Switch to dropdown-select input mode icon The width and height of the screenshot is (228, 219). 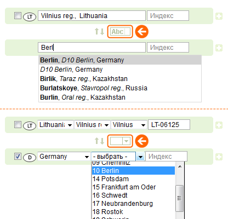[x=120, y=141]
